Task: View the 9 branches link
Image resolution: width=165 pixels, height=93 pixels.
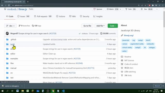Action: pos(24,26)
